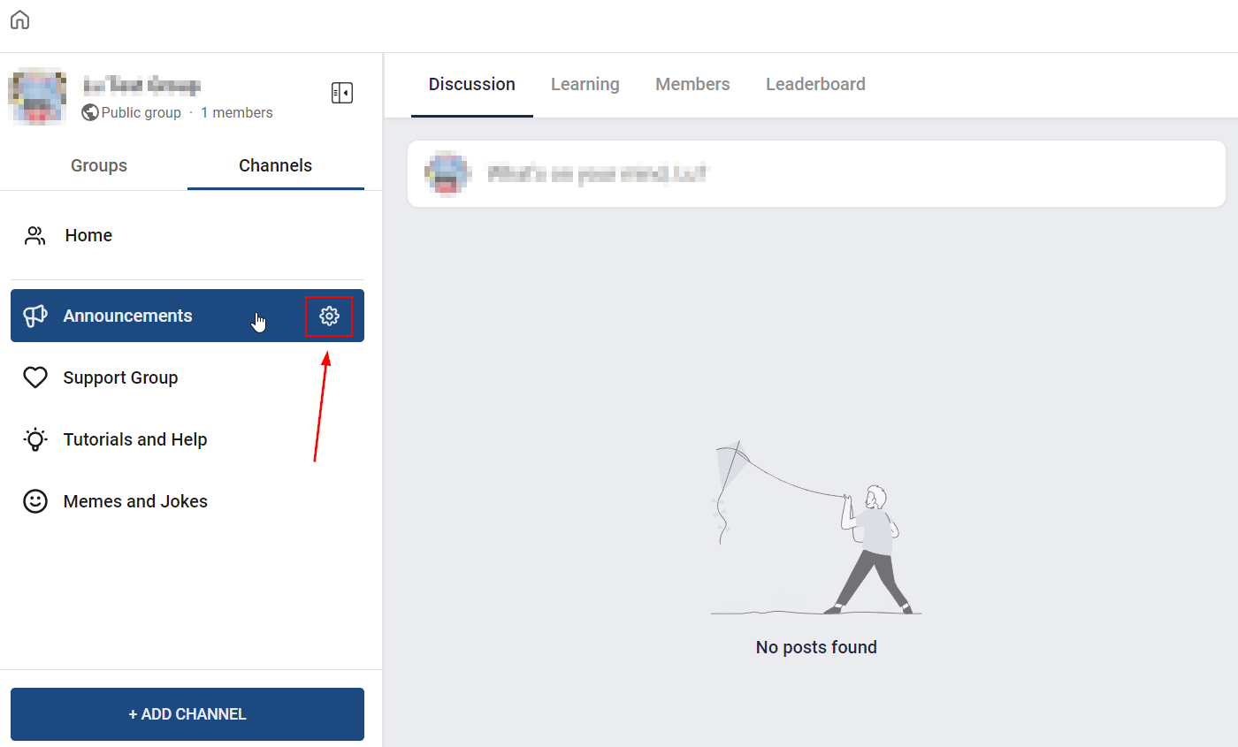Collapse the sidebar using the panel icon

(342, 93)
